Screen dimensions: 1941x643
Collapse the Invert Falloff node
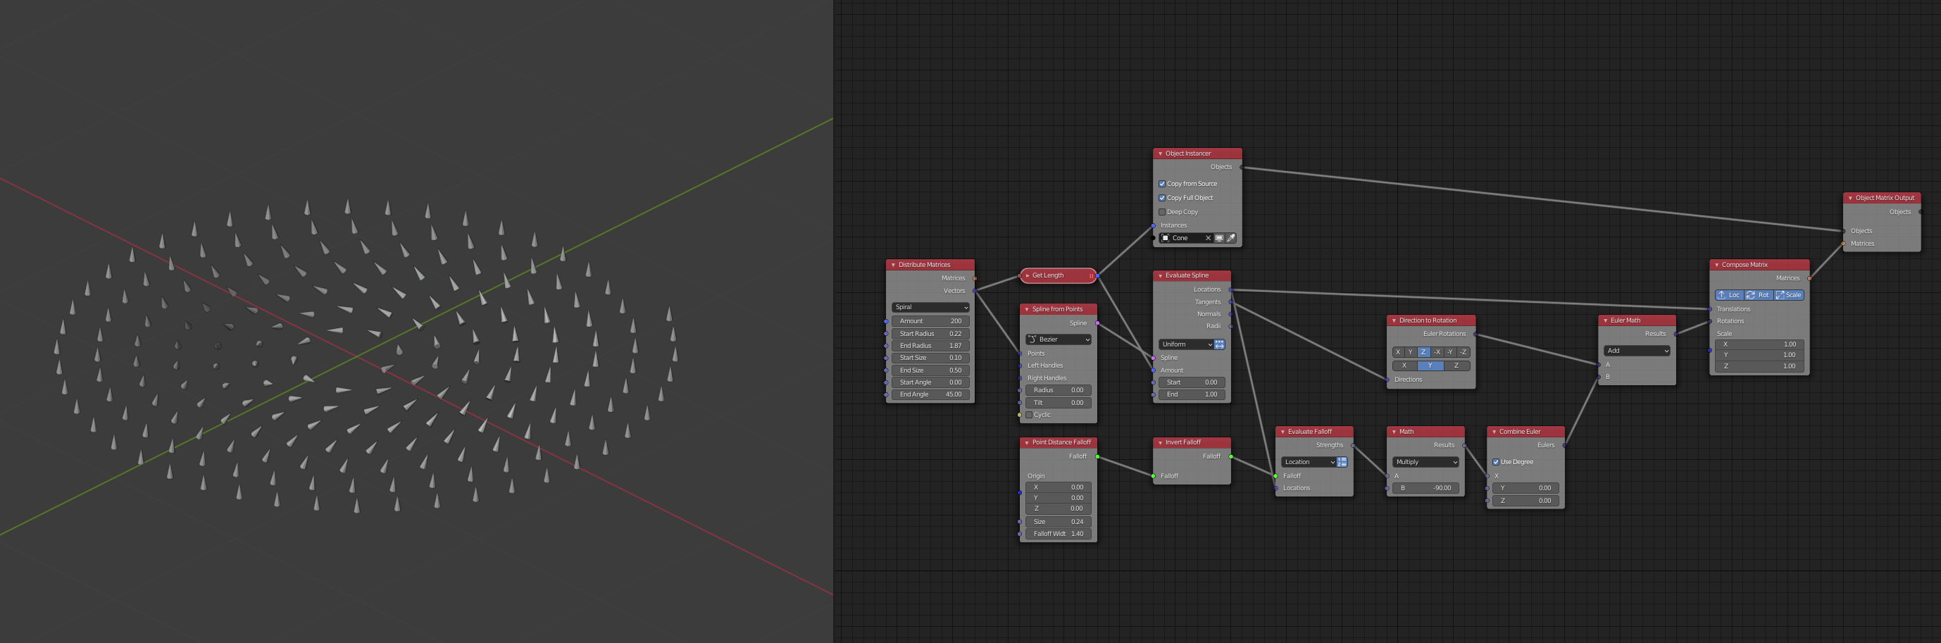[1160, 443]
